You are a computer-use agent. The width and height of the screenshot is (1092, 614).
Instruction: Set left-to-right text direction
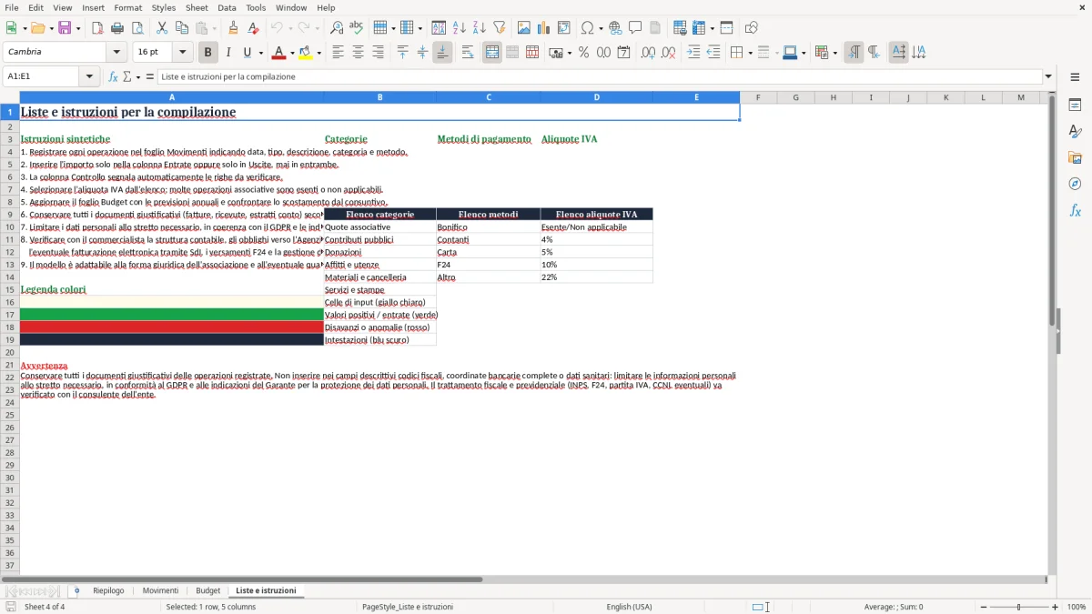click(854, 53)
